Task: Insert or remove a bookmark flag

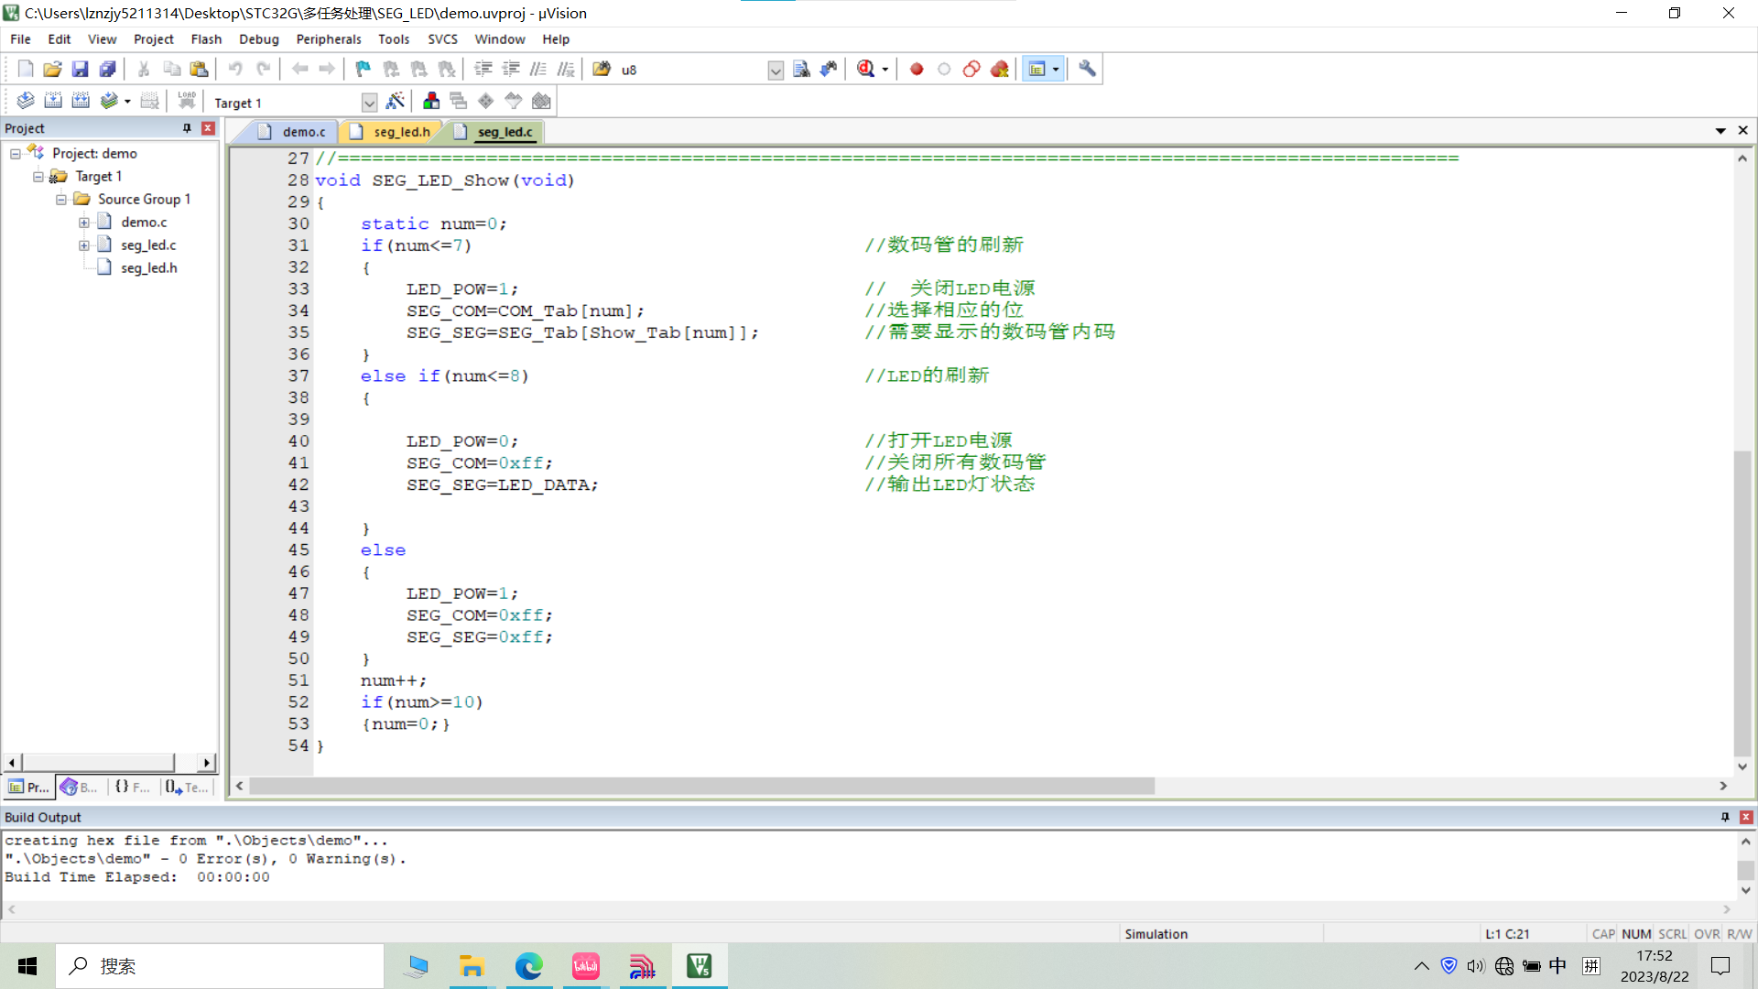Action: click(364, 69)
